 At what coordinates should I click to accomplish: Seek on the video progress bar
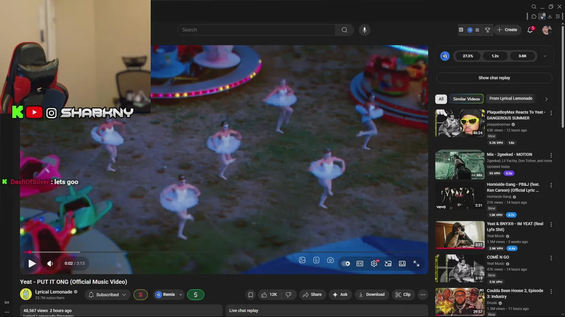(224, 252)
